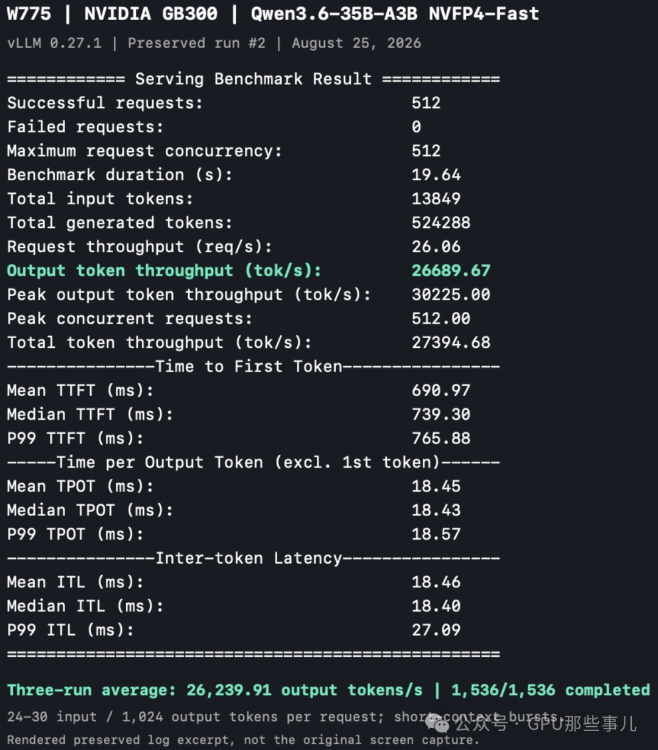Click the total token throughput value 27394.68

pyautogui.click(x=451, y=342)
